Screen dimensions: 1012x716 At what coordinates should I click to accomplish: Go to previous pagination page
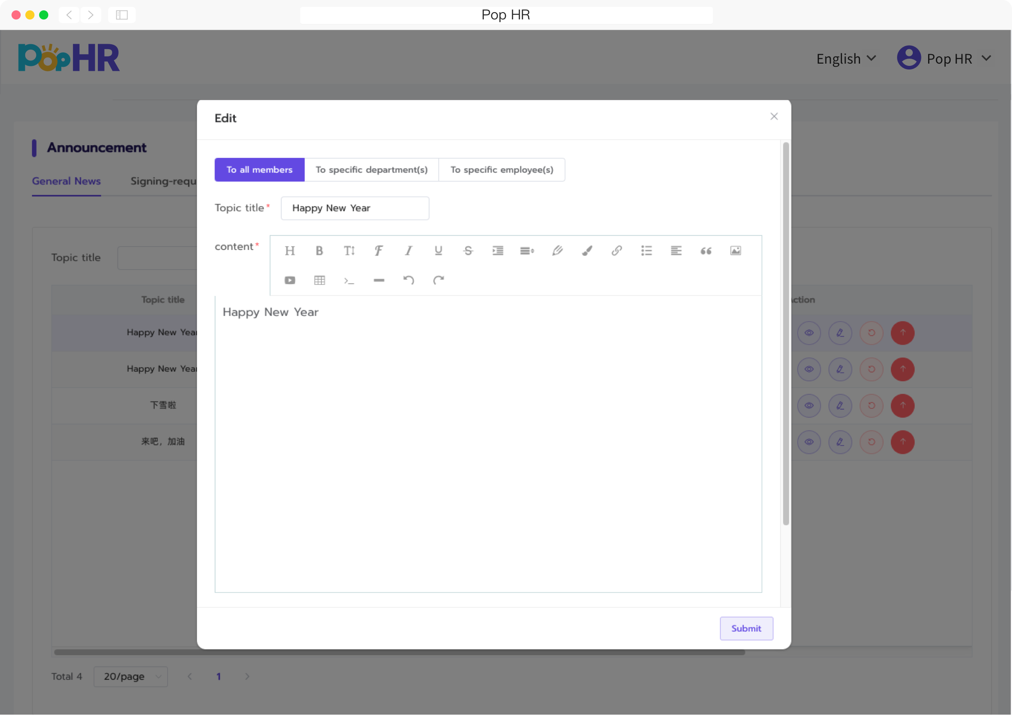pyautogui.click(x=190, y=677)
